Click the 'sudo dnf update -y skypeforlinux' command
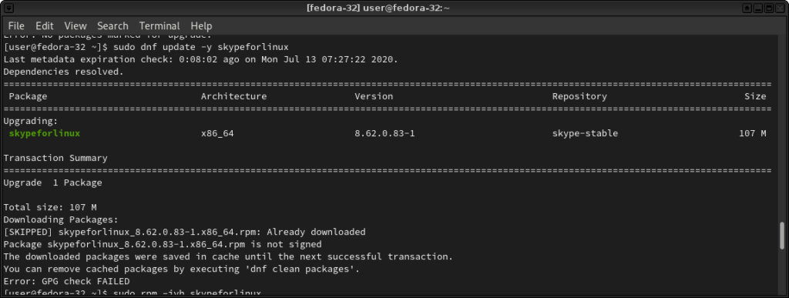 tap(201, 47)
